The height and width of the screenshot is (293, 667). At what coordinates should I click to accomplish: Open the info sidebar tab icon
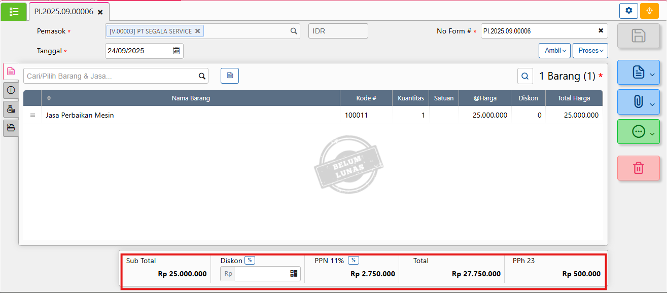click(x=11, y=90)
